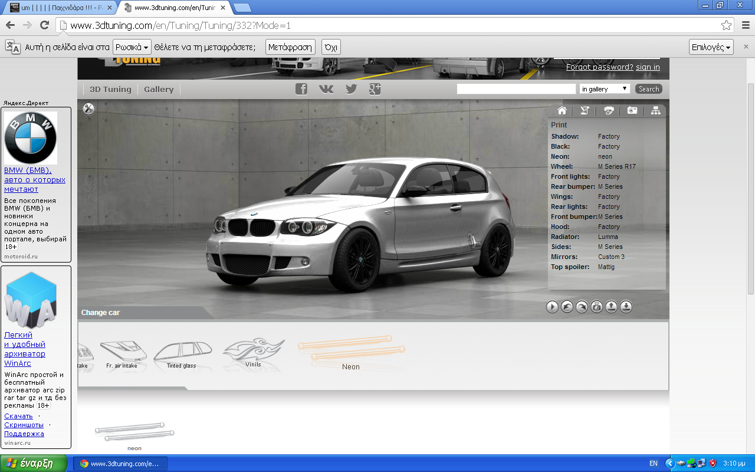Open the Chrome menu hamburger icon

pyautogui.click(x=746, y=25)
